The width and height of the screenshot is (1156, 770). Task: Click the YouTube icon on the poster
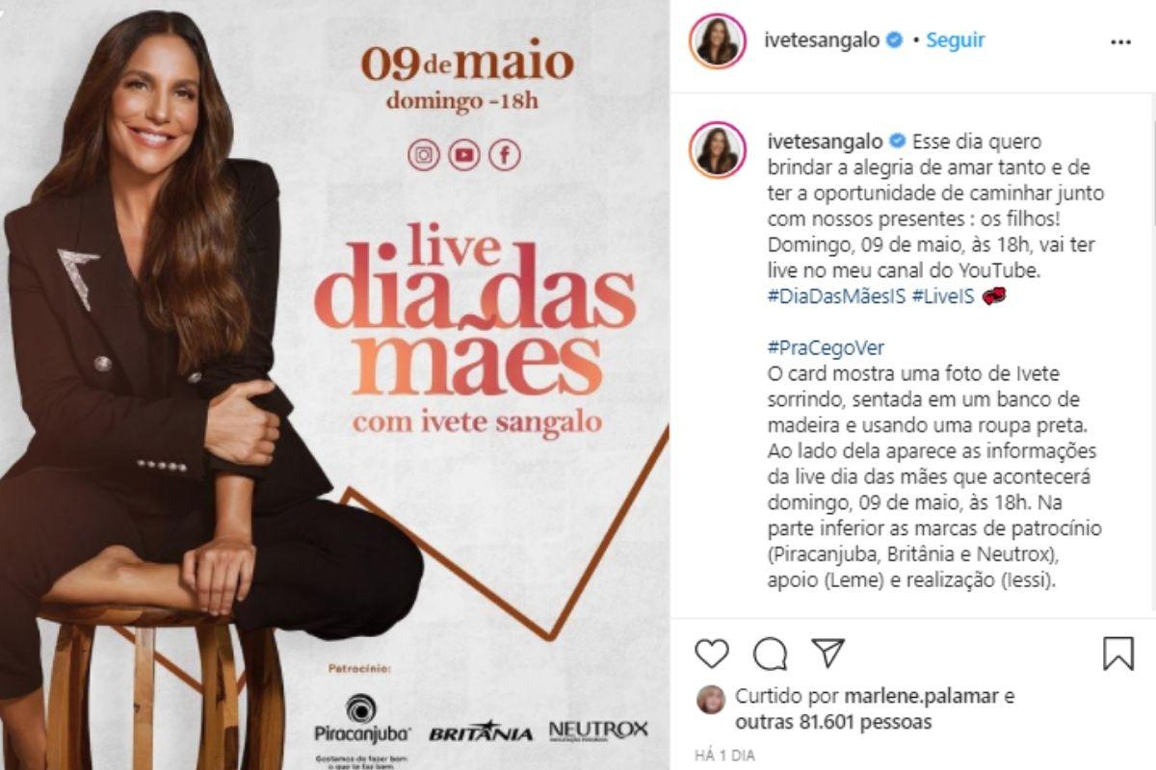(x=463, y=154)
